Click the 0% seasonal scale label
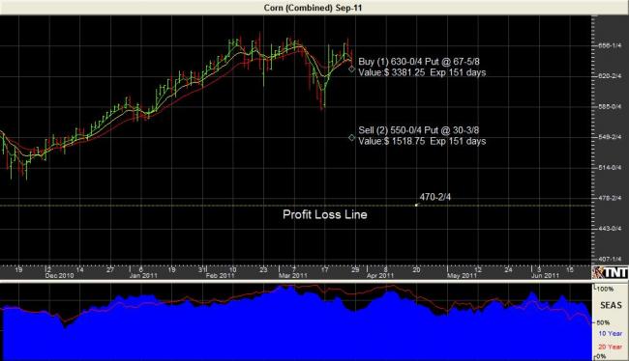 coord(602,356)
